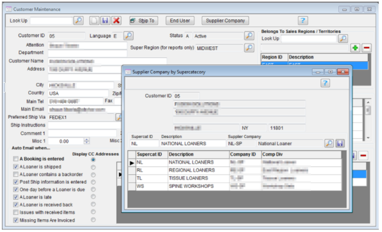Click the Country field containing USA
Screen dimensions: 382x232
coord(78,93)
